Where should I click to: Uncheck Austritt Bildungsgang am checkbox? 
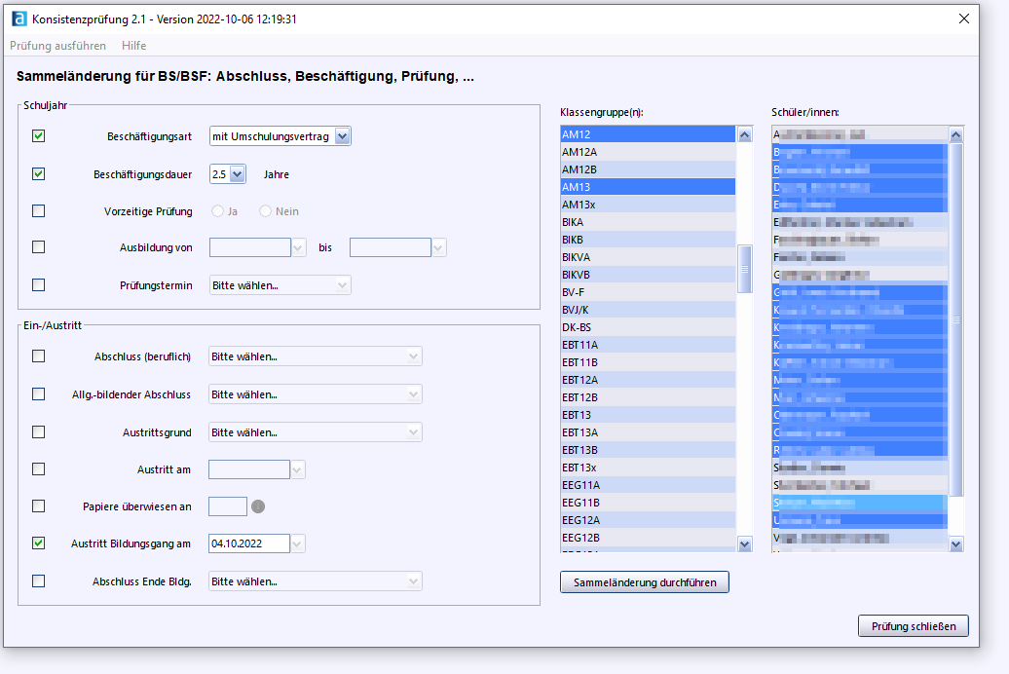[39, 543]
